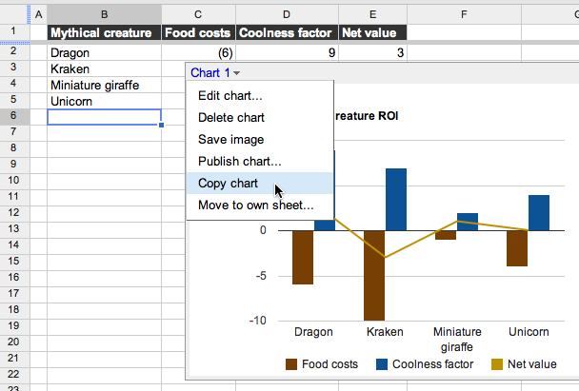Select column B header
The height and width of the screenshot is (391, 579).
coord(104,13)
